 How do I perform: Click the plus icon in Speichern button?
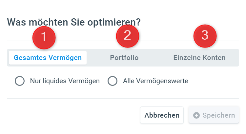[196, 115]
